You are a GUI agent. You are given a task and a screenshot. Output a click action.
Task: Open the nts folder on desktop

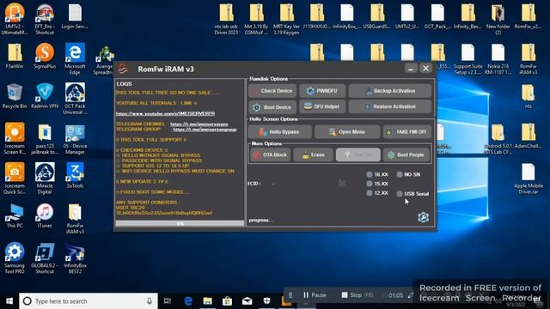[x=528, y=96]
